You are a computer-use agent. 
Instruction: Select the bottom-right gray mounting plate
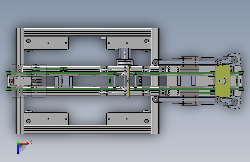(x=129, y=119)
